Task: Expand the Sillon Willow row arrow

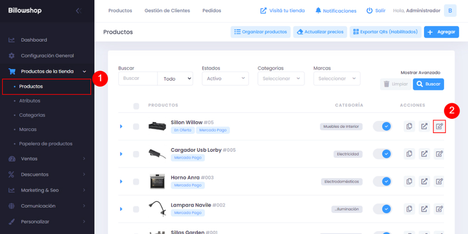Action: [121, 126]
